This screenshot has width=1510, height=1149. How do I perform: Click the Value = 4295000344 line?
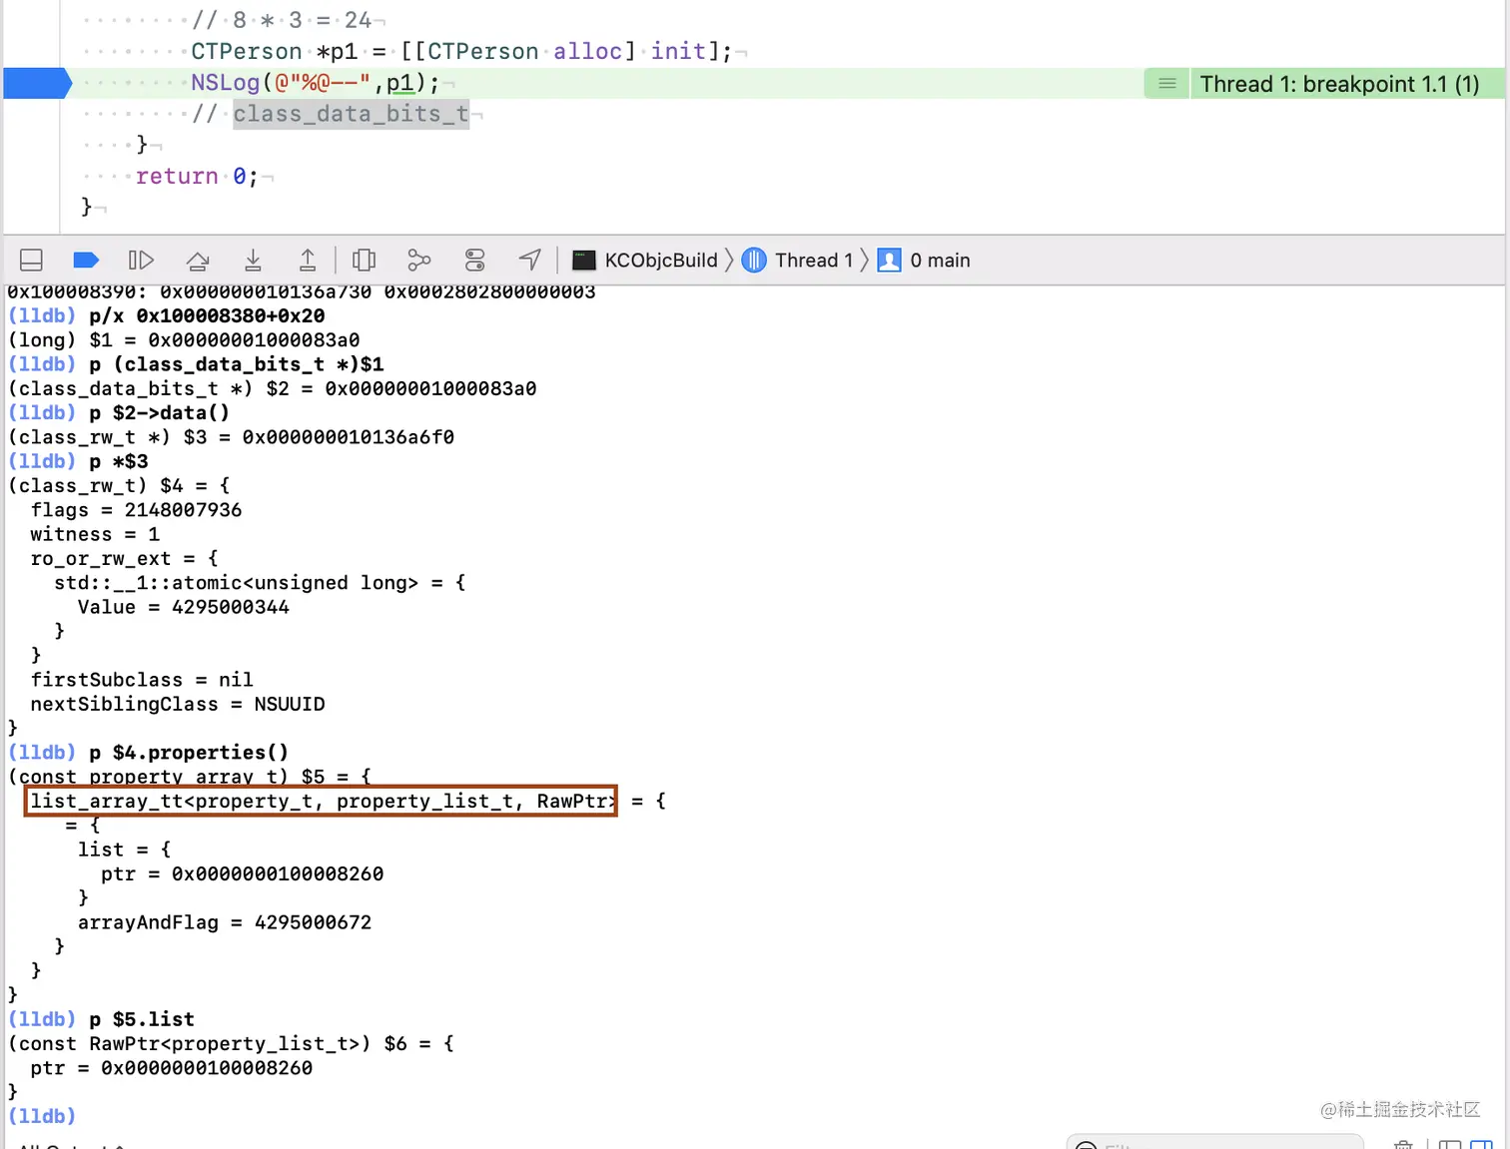coord(184,607)
